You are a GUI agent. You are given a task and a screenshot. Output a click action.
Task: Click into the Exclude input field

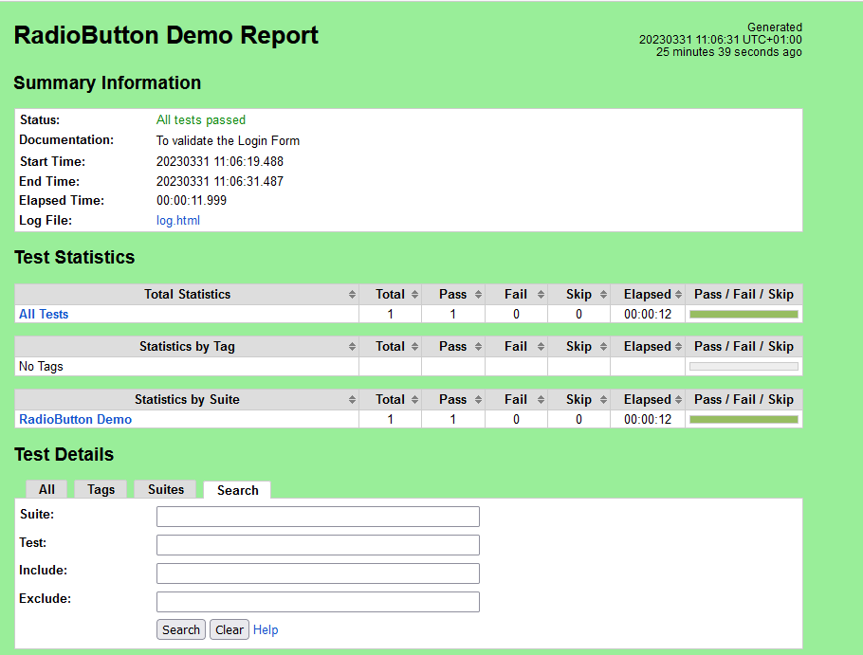coord(318,602)
